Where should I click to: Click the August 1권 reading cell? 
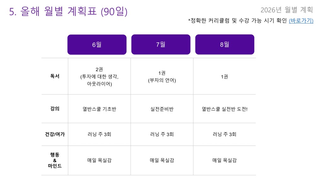pyautogui.click(x=224, y=76)
